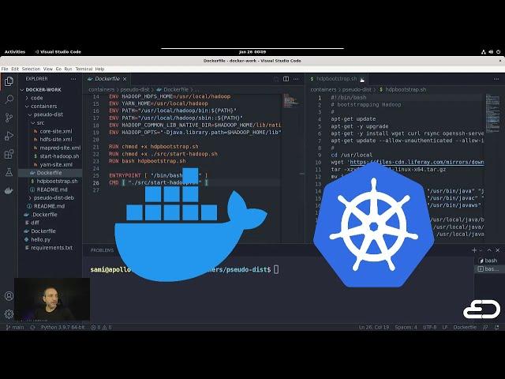Split the Dockerfile editor right
505x379 pixels.
pos(286,79)
